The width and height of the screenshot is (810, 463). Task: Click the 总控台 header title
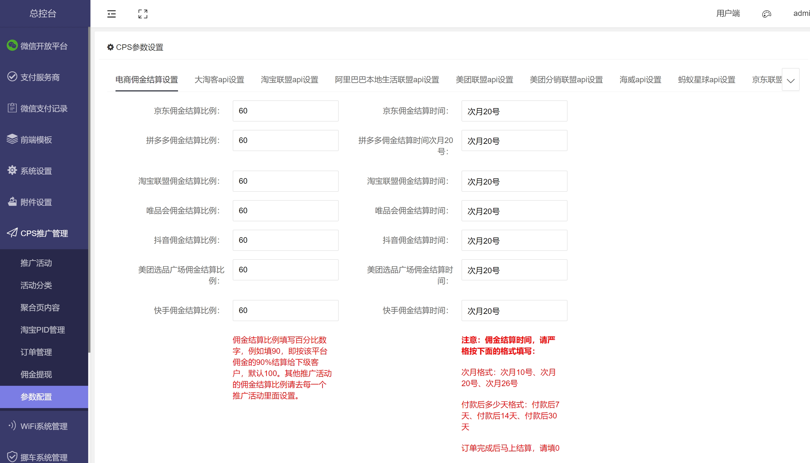(x=43, y=13)
